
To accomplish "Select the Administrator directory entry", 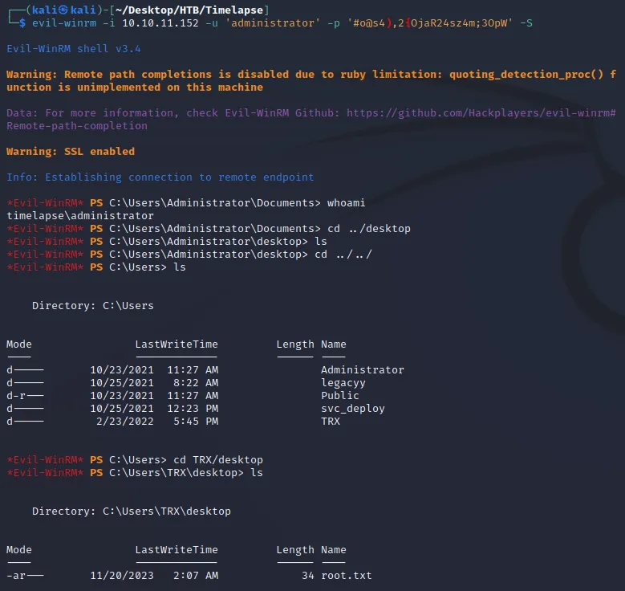I will 363,370.
